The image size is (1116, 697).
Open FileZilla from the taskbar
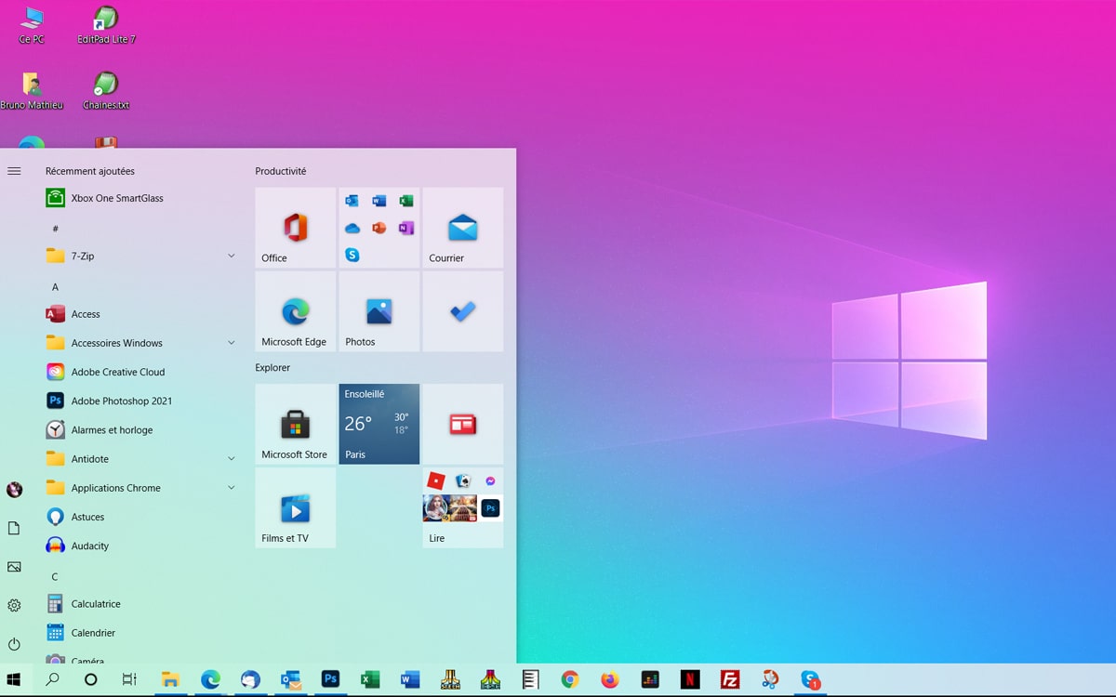730,680
